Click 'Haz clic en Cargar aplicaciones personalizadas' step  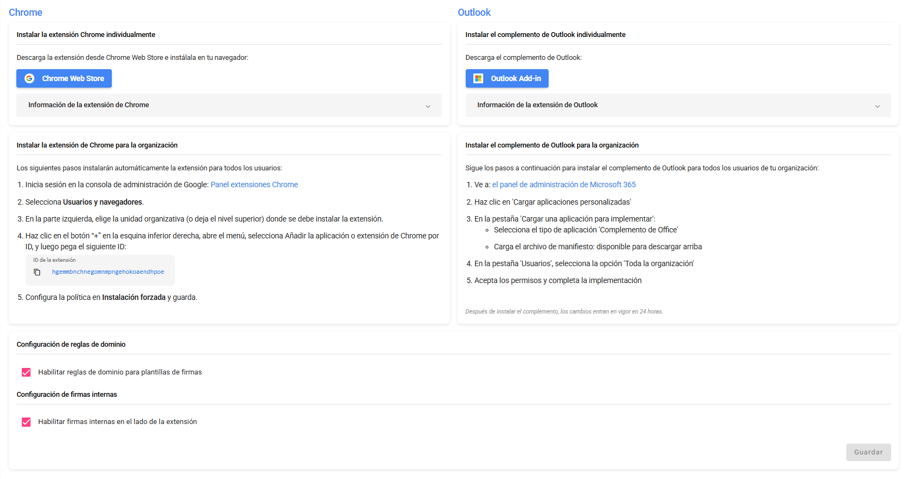pos(552,202)
